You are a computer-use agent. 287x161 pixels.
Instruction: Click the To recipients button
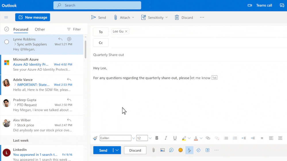pos(101,32)
